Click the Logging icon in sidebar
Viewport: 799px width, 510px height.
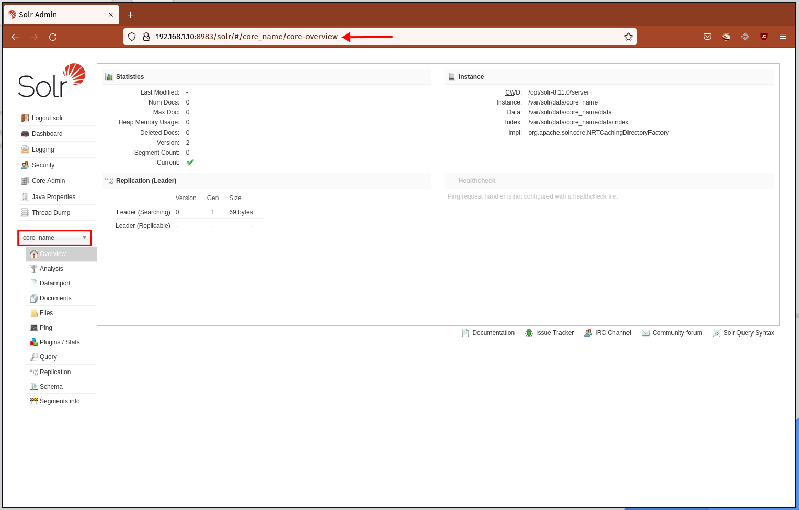[25, 149]
